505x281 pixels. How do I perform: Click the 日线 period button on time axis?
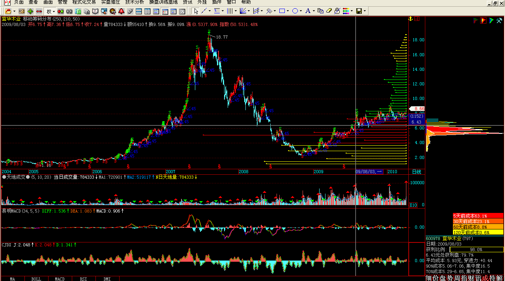pos(417,172)
